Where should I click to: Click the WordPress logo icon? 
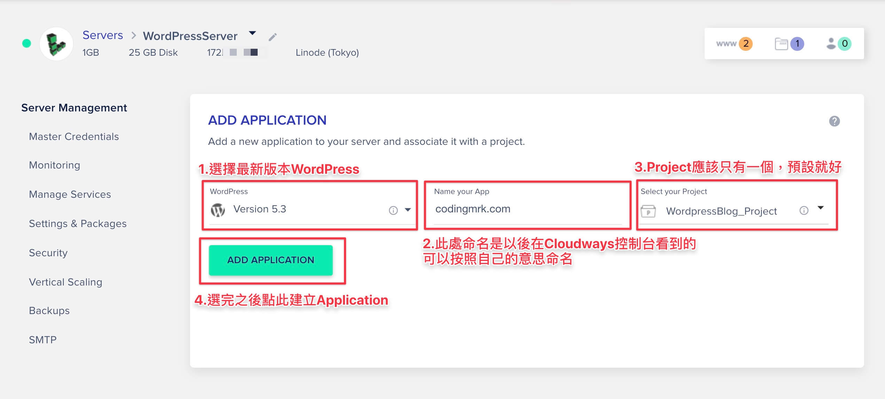point(218,210)
